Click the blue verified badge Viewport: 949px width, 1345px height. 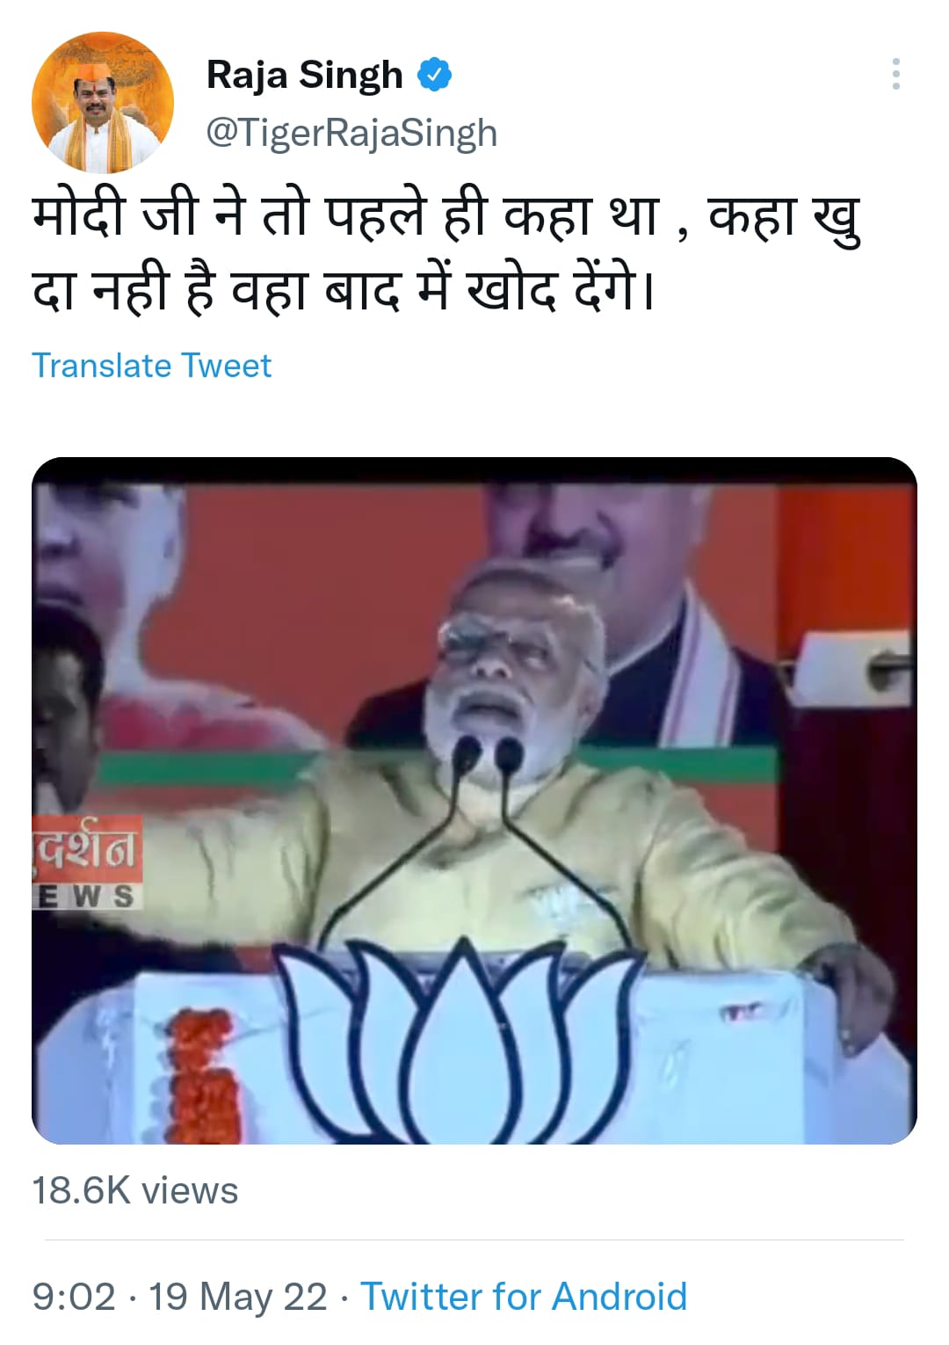click(x=434, y=75)
